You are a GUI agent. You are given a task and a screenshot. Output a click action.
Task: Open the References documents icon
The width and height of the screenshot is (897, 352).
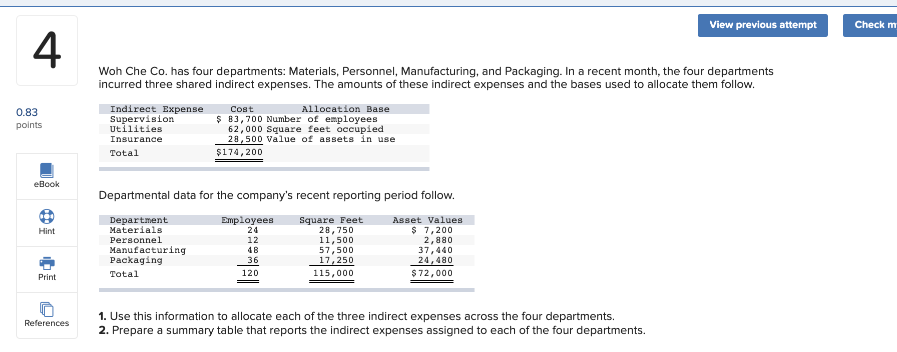47,309
